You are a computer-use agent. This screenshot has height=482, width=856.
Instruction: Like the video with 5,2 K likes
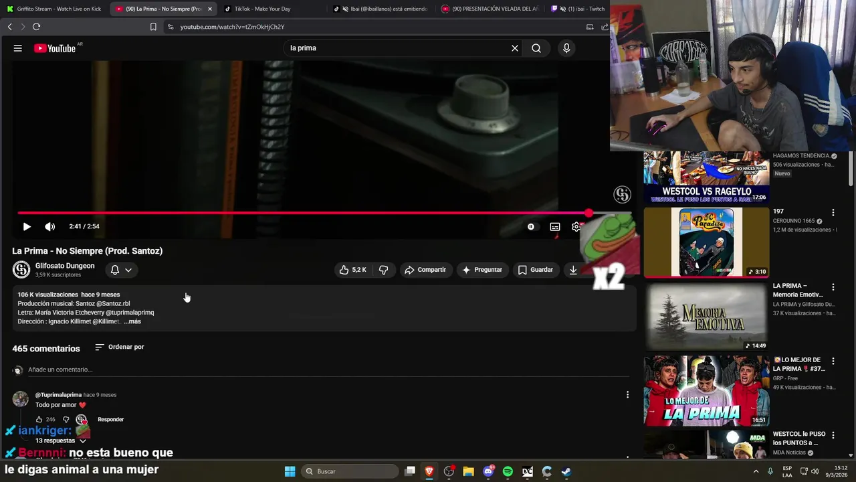pos(352,270)
